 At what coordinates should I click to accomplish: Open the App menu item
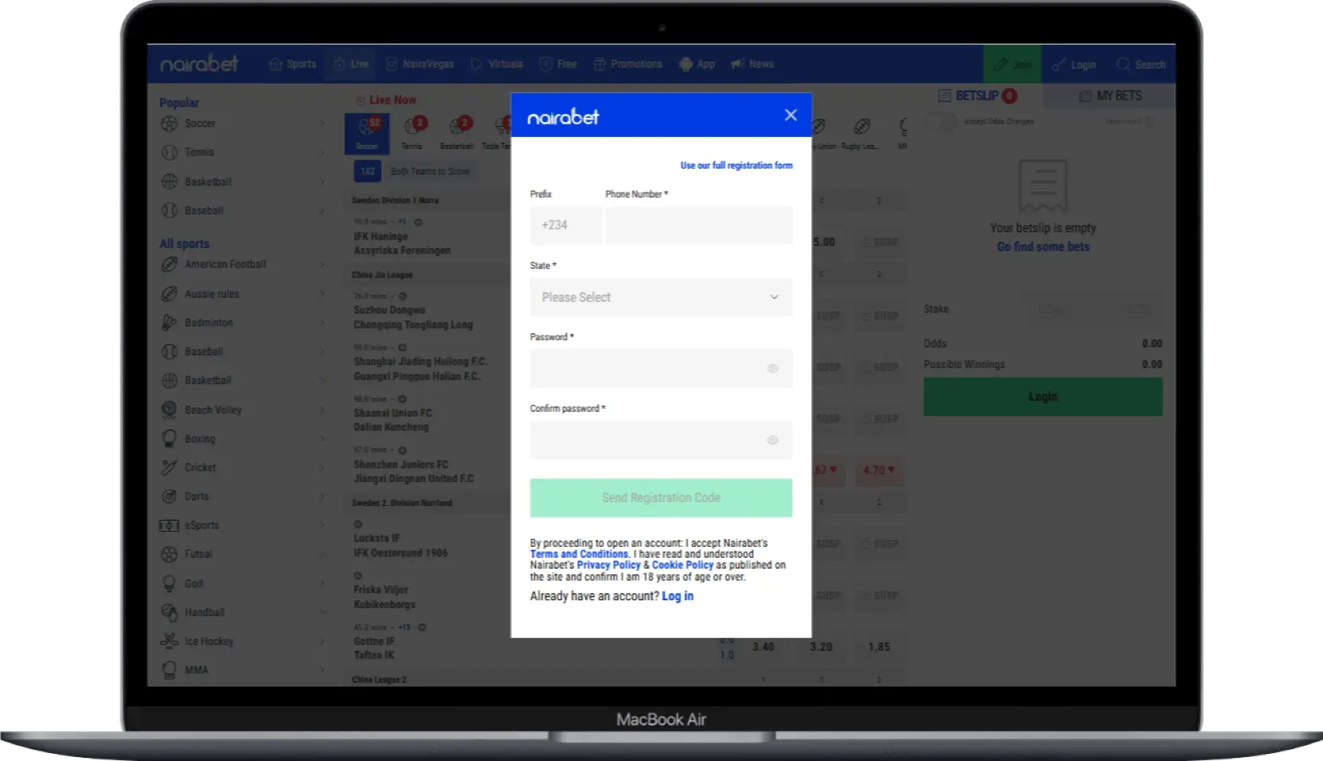click(697, 64)
